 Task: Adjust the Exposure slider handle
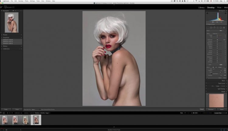(x=217, y=40)
